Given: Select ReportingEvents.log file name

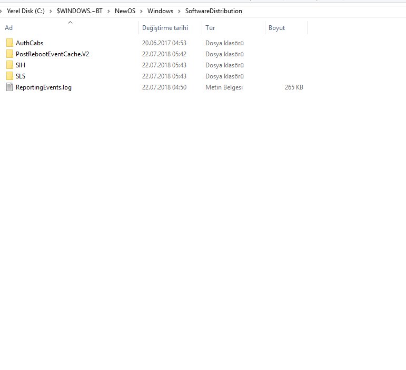Looking at the screenshot, I should pos(44,87).
